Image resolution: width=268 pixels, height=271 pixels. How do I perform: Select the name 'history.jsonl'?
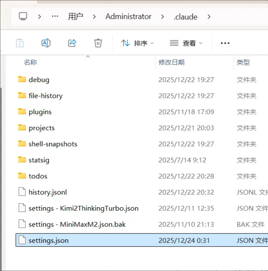tap(48, 192)
